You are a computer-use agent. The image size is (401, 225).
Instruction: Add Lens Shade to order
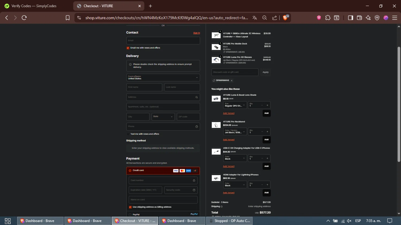(267, 113)
